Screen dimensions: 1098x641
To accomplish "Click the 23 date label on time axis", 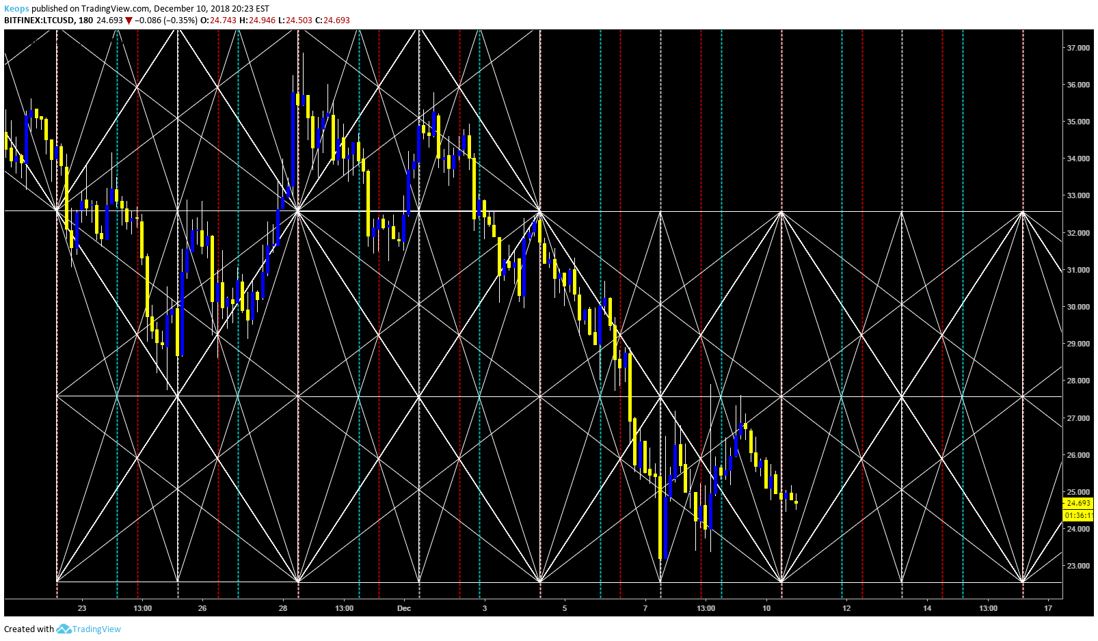I will [x=82, y=608].
